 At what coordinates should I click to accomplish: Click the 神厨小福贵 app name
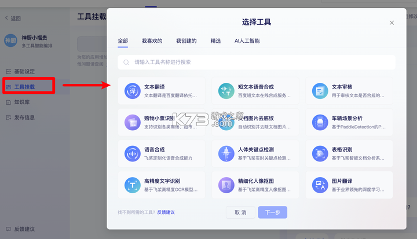pyautogui.click(x=34, y=38)
